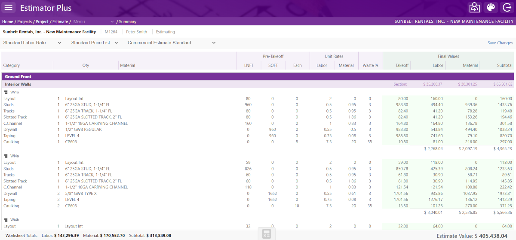Open the Standard Price List dropdown

(x=94, y=43)
